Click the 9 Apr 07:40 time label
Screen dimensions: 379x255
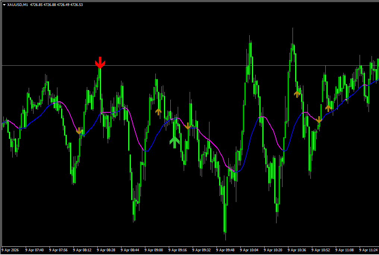point(35,250)
